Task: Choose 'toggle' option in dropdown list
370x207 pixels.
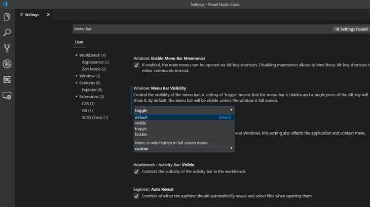Action: click(x=184, y=129)
